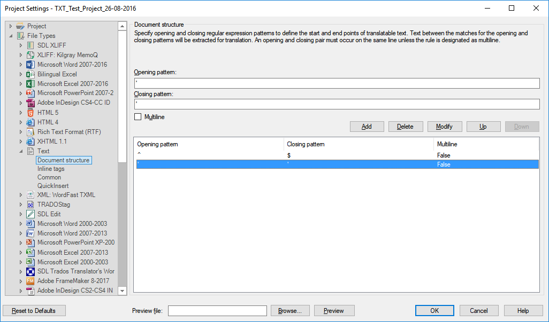This screenshot has width=549, height=322.
Task: Click the HTML 5 icon
Action: tap(30, 113)
